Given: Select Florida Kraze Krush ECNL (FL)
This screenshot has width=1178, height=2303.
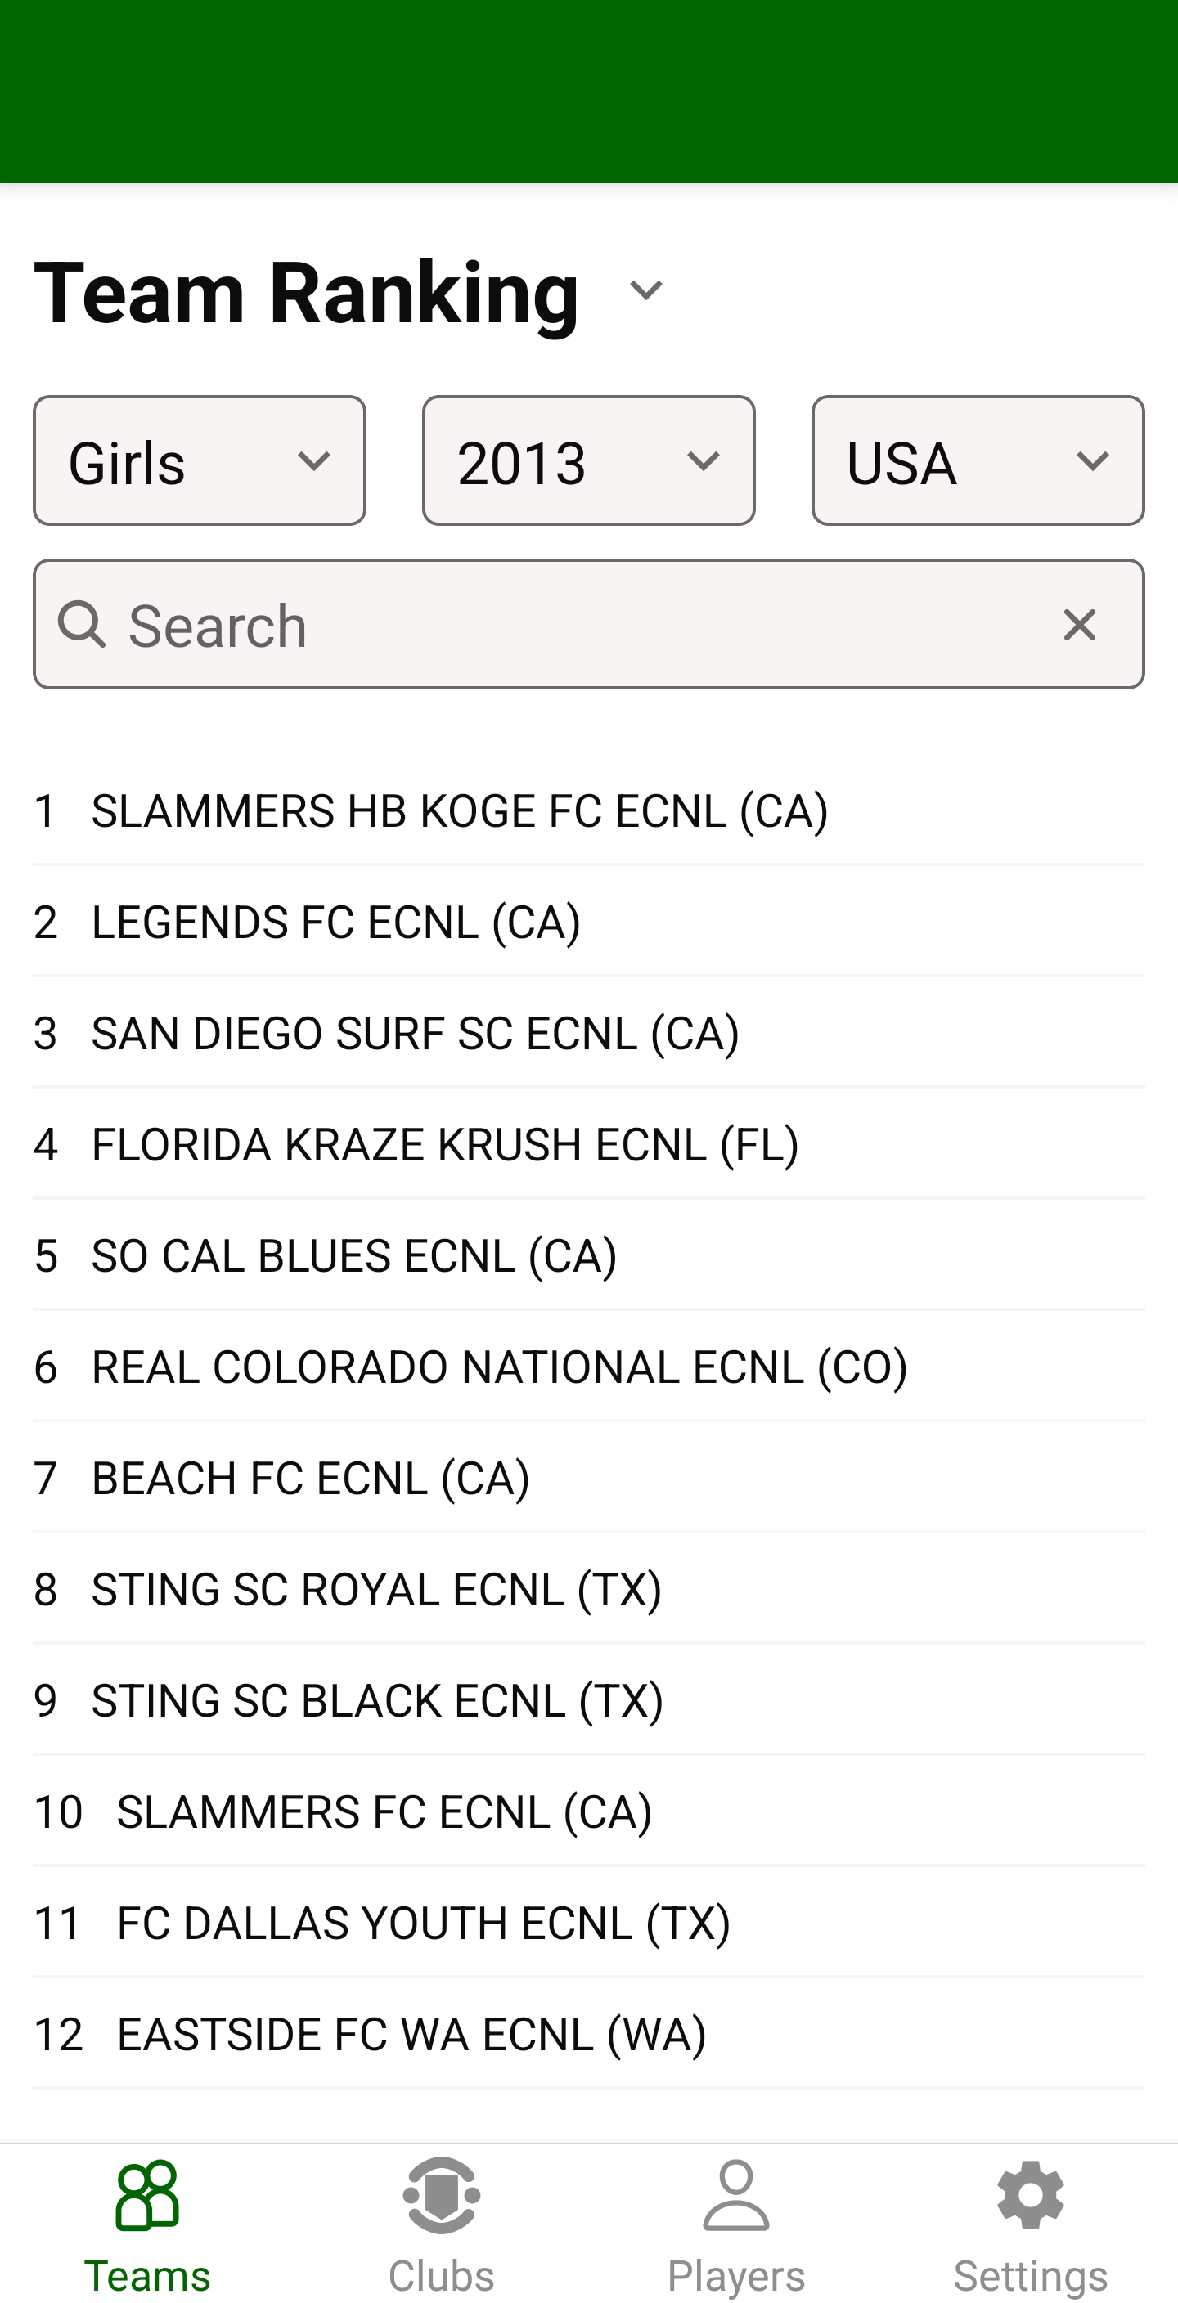Looking at the screenshot, I should [x=446, y=1144].
